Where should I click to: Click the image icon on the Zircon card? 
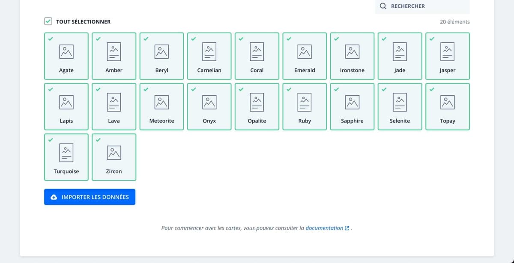114,152
